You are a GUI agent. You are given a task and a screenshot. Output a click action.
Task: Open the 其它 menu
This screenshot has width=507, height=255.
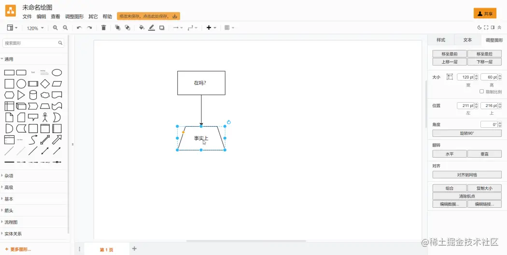point(93,16)
